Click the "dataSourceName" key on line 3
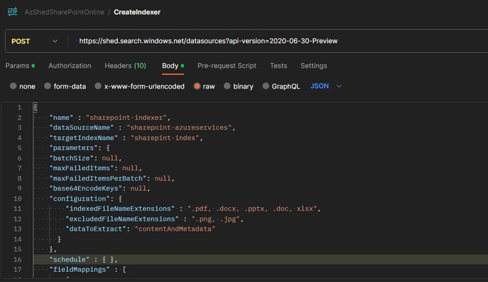 tap(81, 128)
